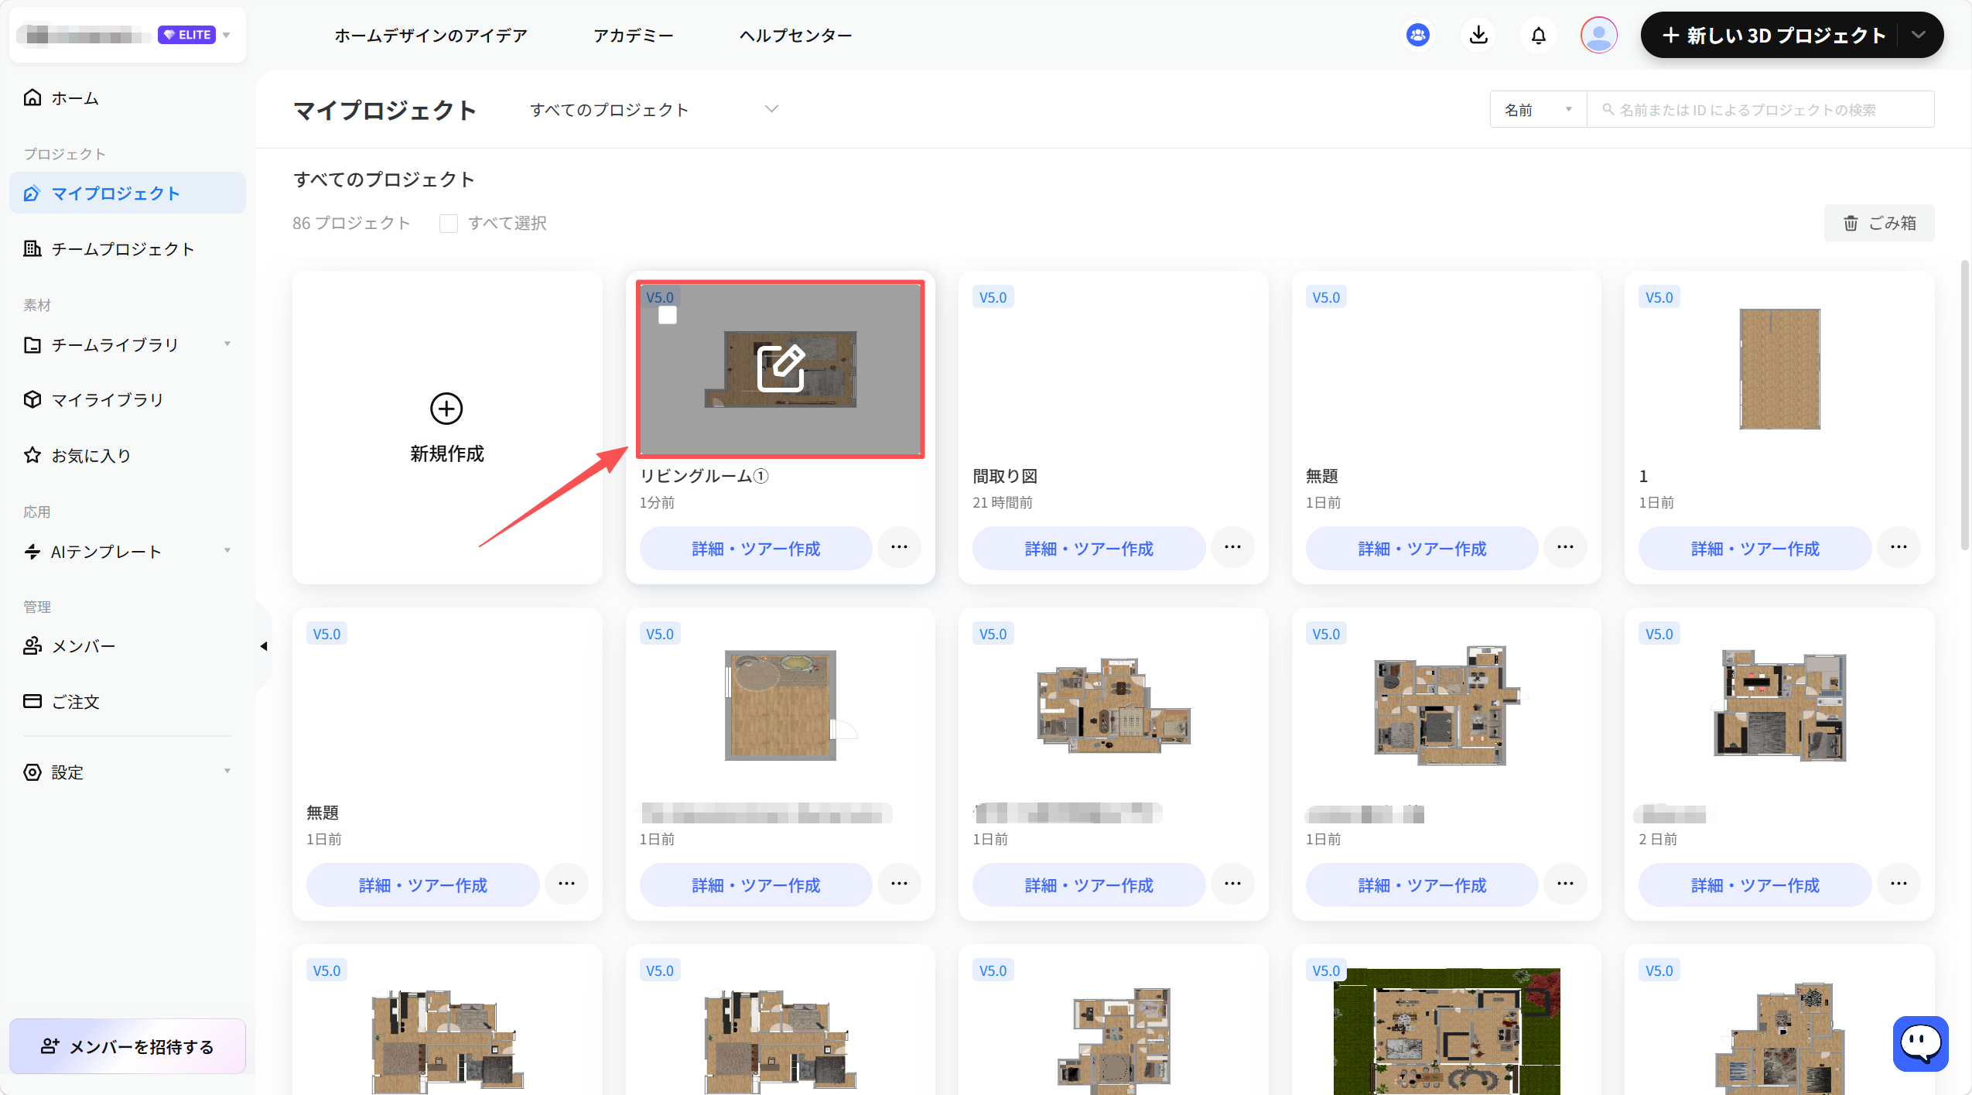Viewport: 1972px width, 1095px height.
Task: Open square room thumbnail in second row
Action: click(781, 706)
